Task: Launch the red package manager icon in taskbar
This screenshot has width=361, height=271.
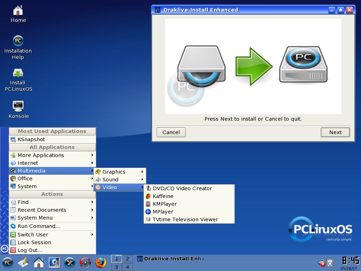Action: (x=85, y=263)
